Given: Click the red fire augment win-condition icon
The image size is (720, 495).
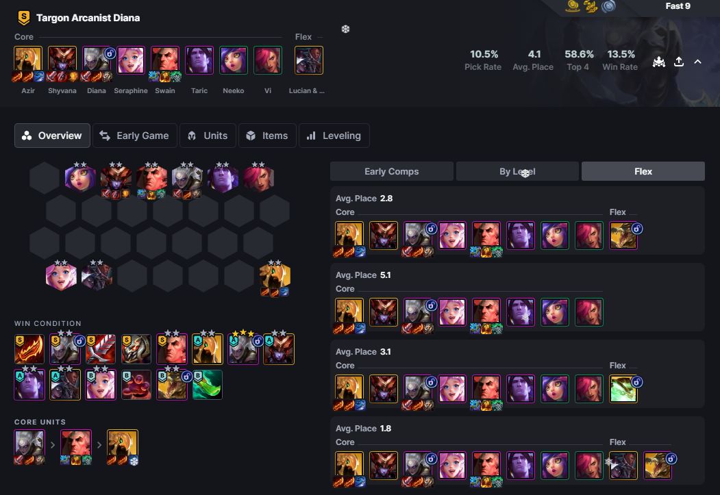Looking at the screenshot, I should coord(29,349).
